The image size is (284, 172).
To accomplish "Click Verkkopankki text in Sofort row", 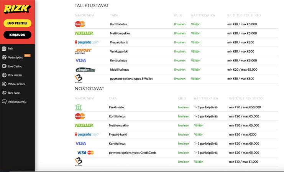I will coord(119,51).
